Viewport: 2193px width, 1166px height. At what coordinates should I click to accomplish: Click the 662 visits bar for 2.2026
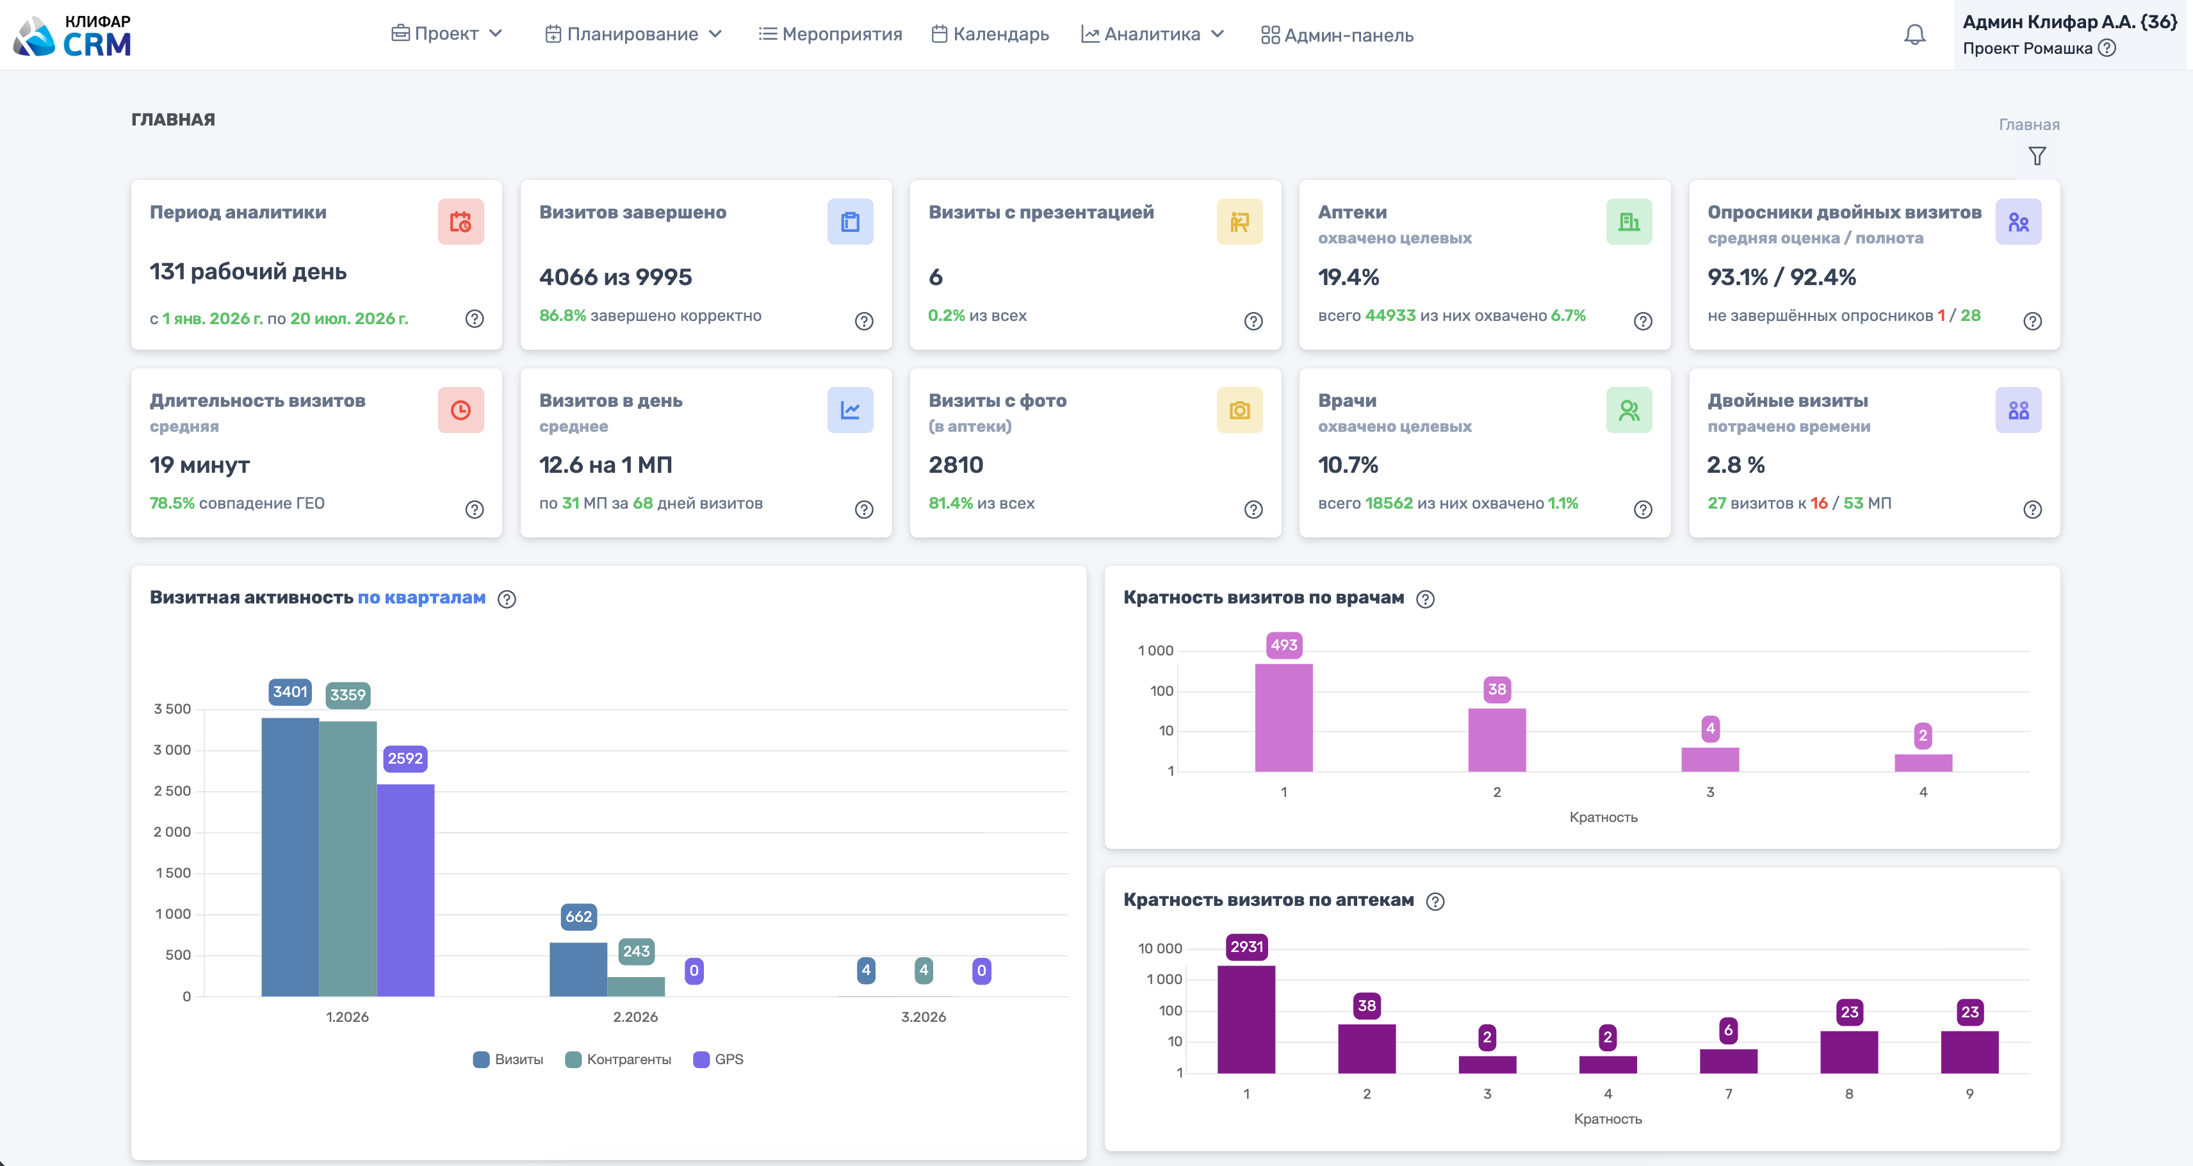pos(578,969)
